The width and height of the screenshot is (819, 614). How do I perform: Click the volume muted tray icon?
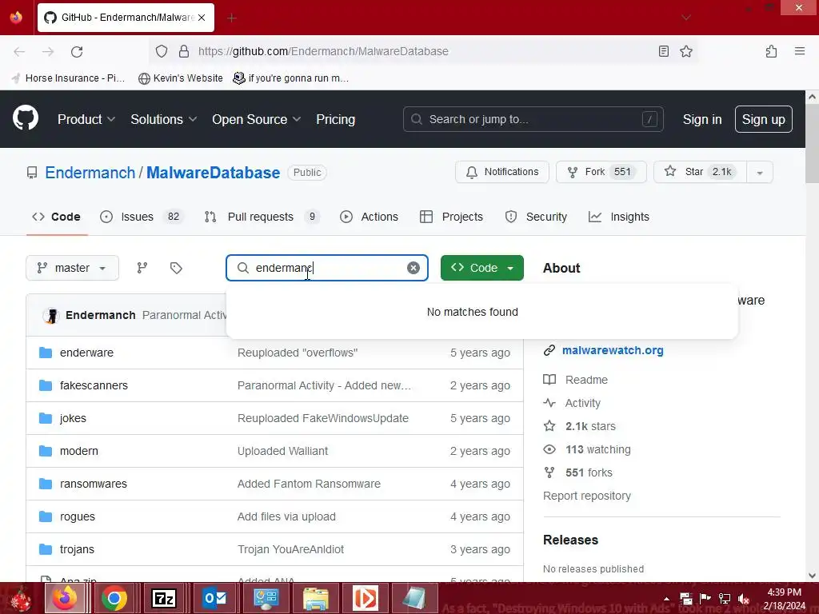coord(744,598)
